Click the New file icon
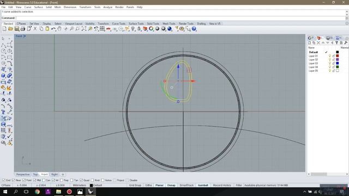The height and width of the screenshot is (196, 349). pos(4,29)
